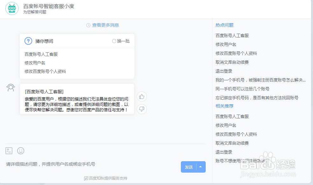Click the customer service agent avatar icon
The height and width of the screenshot is (185, 313).
point(11,88)
